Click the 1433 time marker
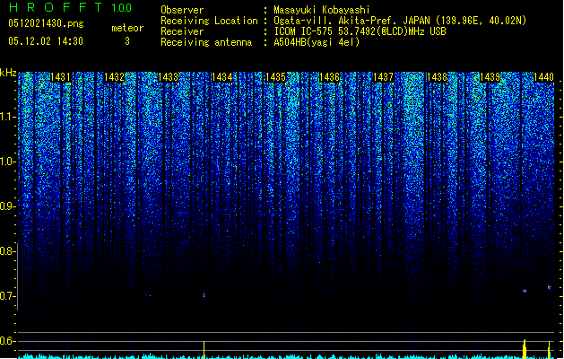 point(168,77)
